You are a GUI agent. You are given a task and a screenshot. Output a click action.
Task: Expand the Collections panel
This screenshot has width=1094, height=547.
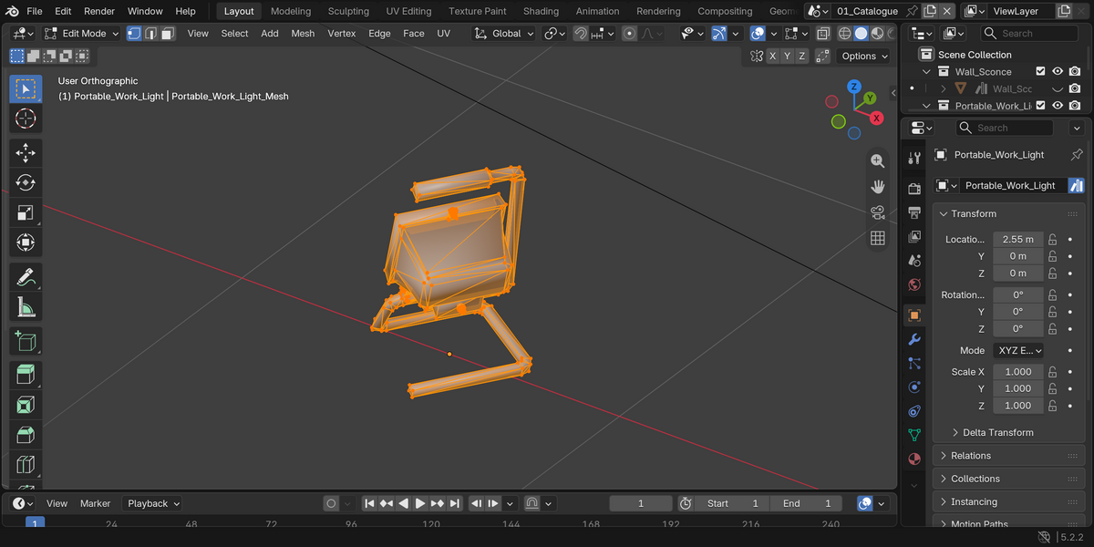click(x=1007, y=479)
